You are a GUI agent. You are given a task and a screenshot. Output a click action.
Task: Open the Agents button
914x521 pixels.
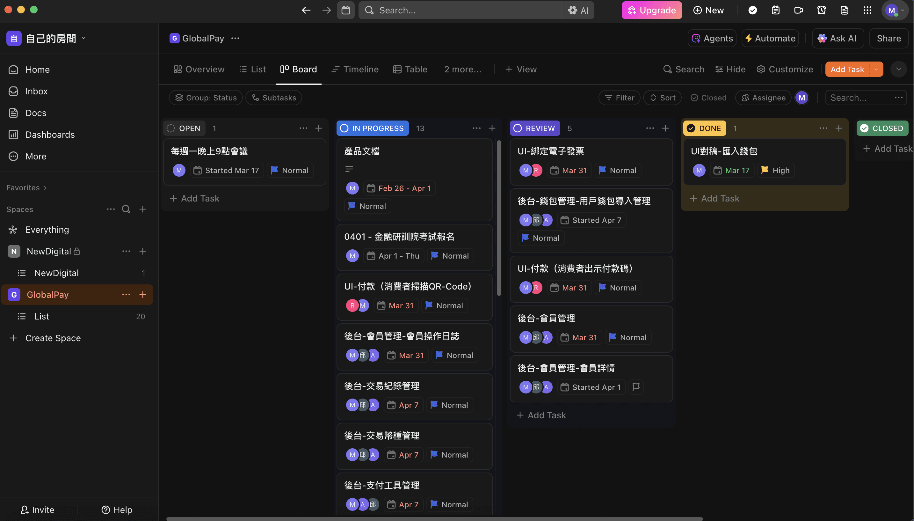[712, 38]
